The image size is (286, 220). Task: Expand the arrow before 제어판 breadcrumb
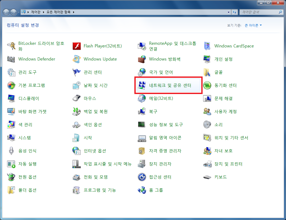28,12
